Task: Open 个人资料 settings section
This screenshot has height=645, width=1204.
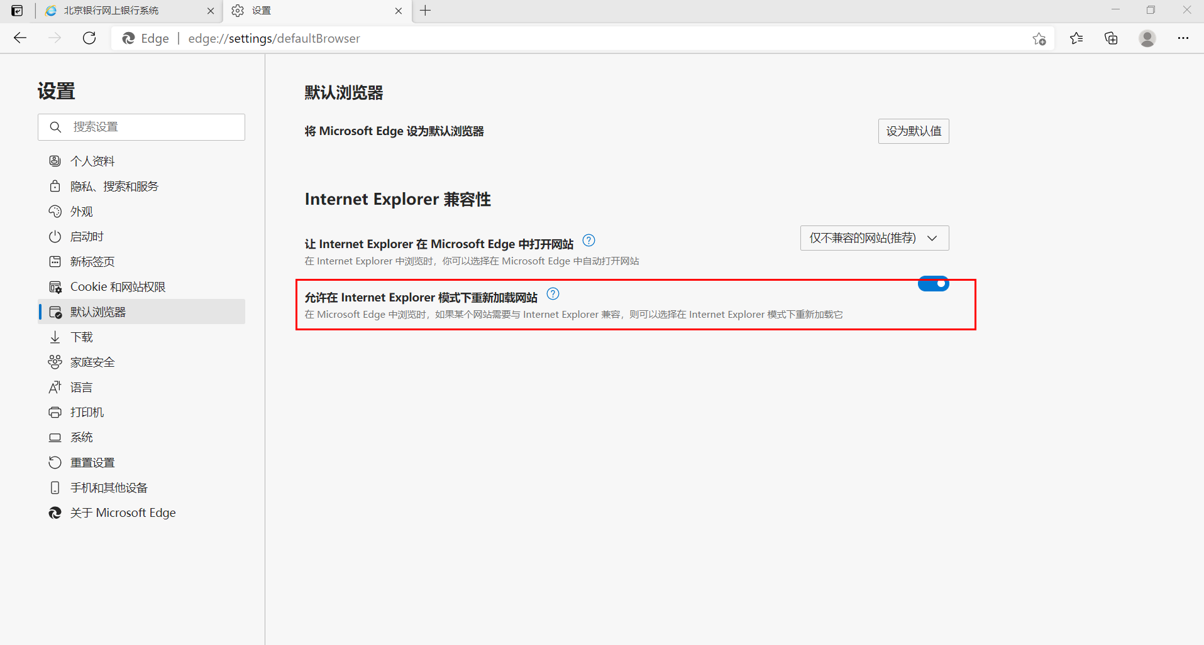Action: tap(141, 161)
